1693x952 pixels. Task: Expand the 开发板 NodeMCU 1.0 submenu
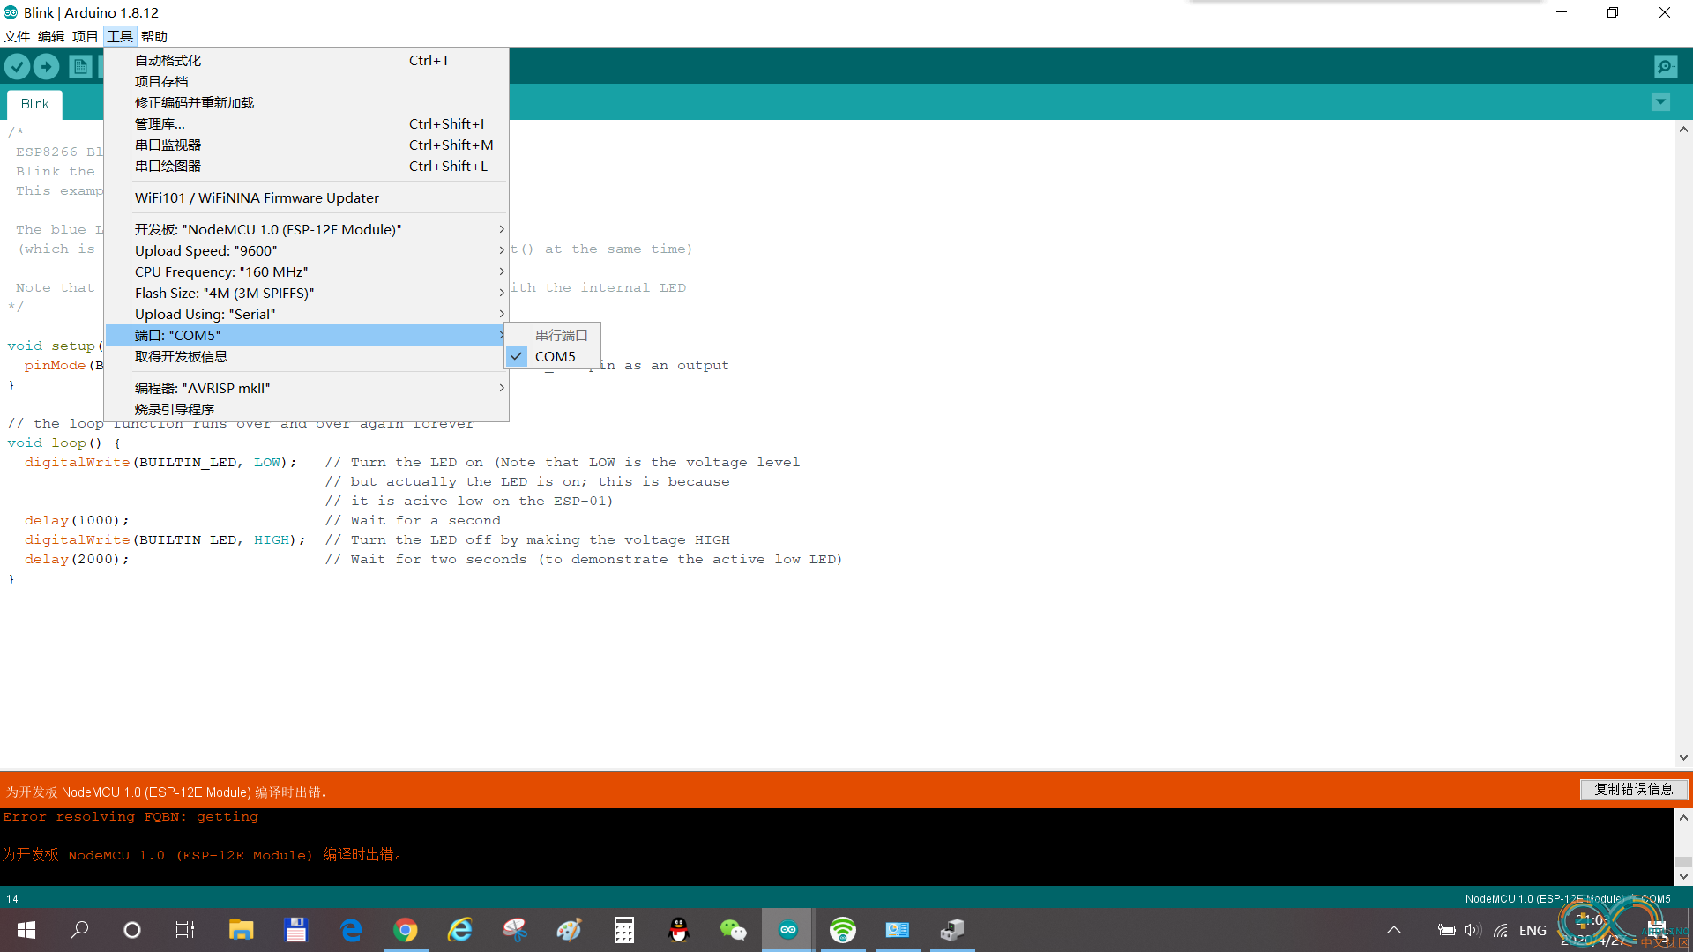306,229
